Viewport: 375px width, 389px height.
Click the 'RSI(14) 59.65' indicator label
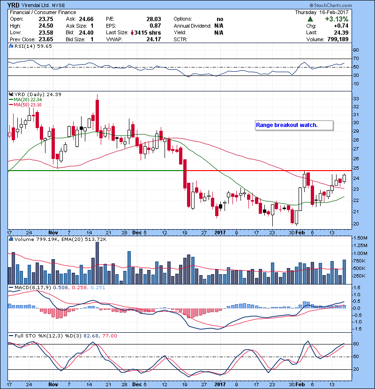(x=33, y=46)
